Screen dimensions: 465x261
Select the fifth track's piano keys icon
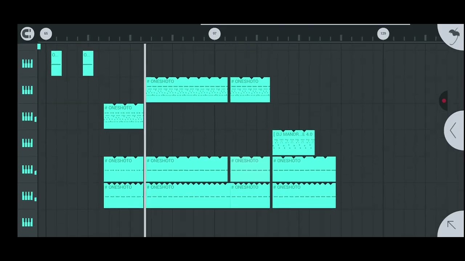coord(27,170)
